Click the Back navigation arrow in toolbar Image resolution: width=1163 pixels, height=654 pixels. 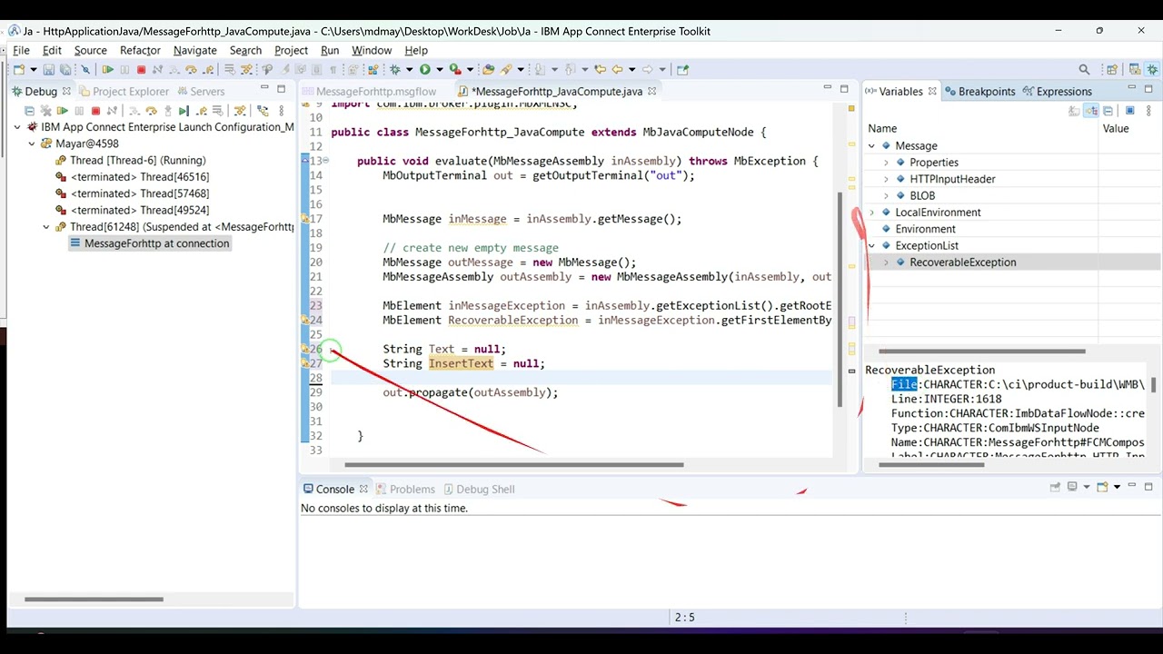617,69
